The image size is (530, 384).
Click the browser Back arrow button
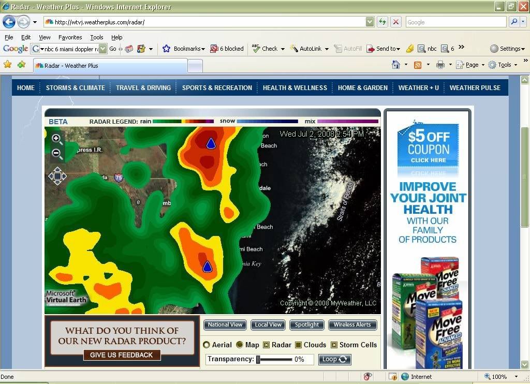click(x=9, y=22)
